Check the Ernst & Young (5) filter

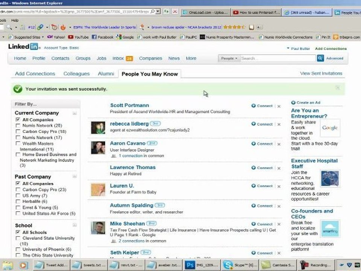18,207
